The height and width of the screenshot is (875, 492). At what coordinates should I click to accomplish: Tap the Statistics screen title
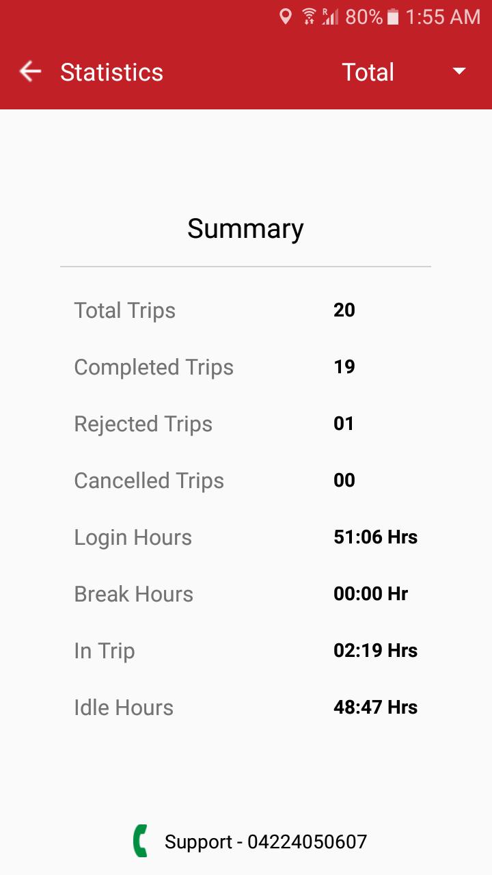tap(111, 72)
